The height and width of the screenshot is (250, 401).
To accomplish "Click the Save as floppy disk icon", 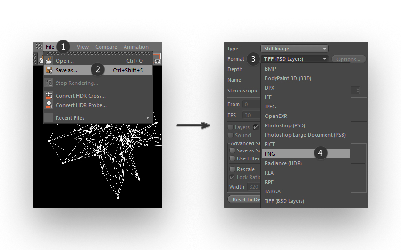I will [49, 70].
